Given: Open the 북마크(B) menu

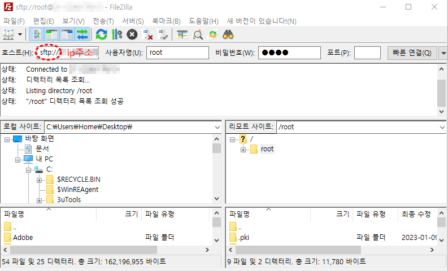Looking at the screenshot, I should 166,21.
